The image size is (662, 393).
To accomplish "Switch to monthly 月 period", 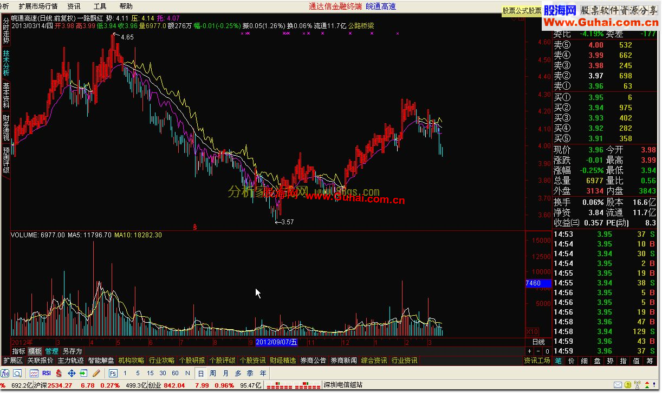I will 225,373.
